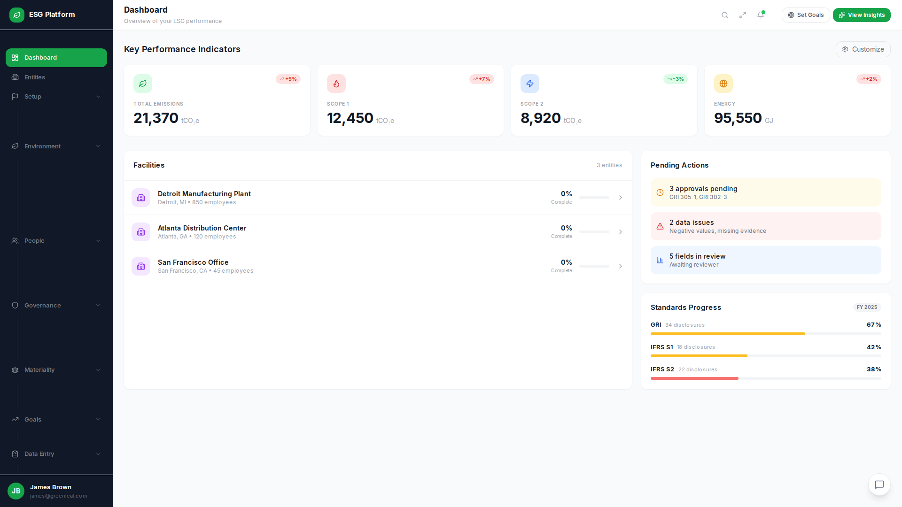Click the View Insights button

(x=862, y=15)
